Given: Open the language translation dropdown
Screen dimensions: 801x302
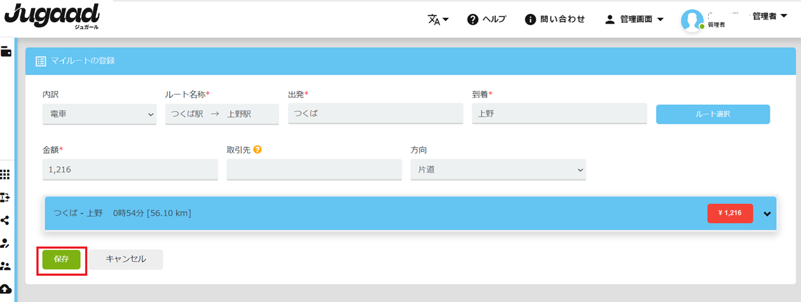Looking at the screenshot, I should click(x=438, y=19).
